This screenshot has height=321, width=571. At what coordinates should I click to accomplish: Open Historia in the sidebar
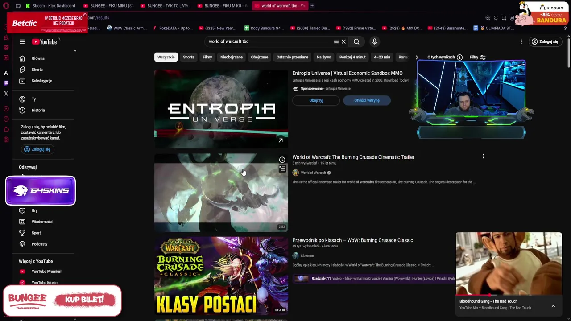point(38,110)
